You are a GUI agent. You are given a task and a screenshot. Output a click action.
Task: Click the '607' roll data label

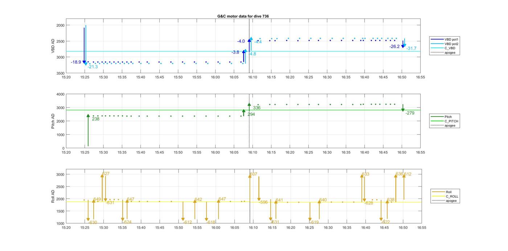point(254,175)
